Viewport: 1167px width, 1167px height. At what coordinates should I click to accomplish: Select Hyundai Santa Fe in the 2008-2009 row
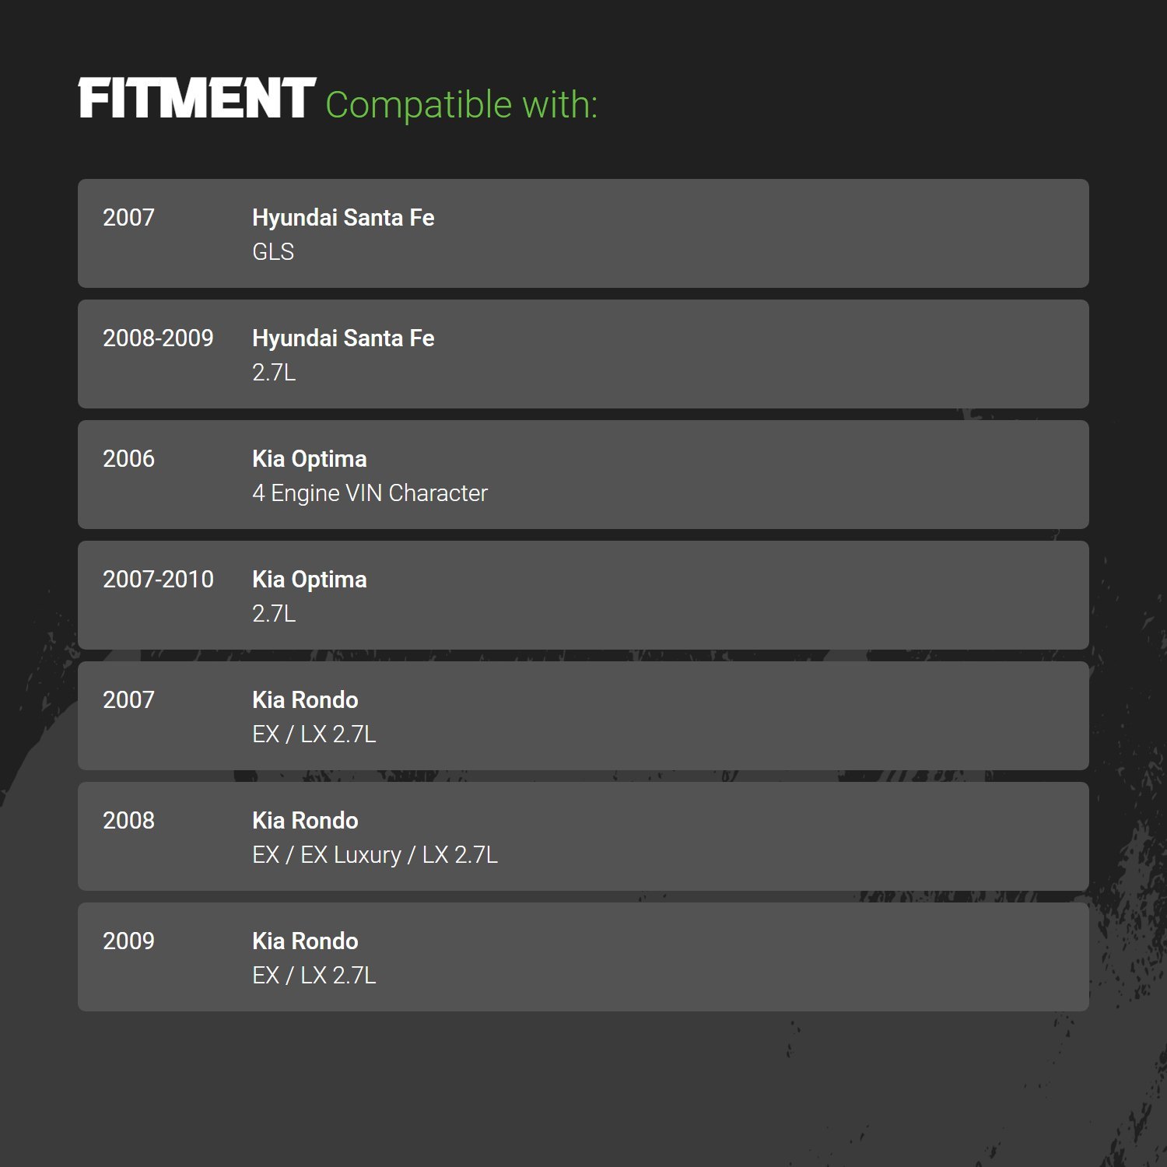pyautogui.click(x=343, y=338)
